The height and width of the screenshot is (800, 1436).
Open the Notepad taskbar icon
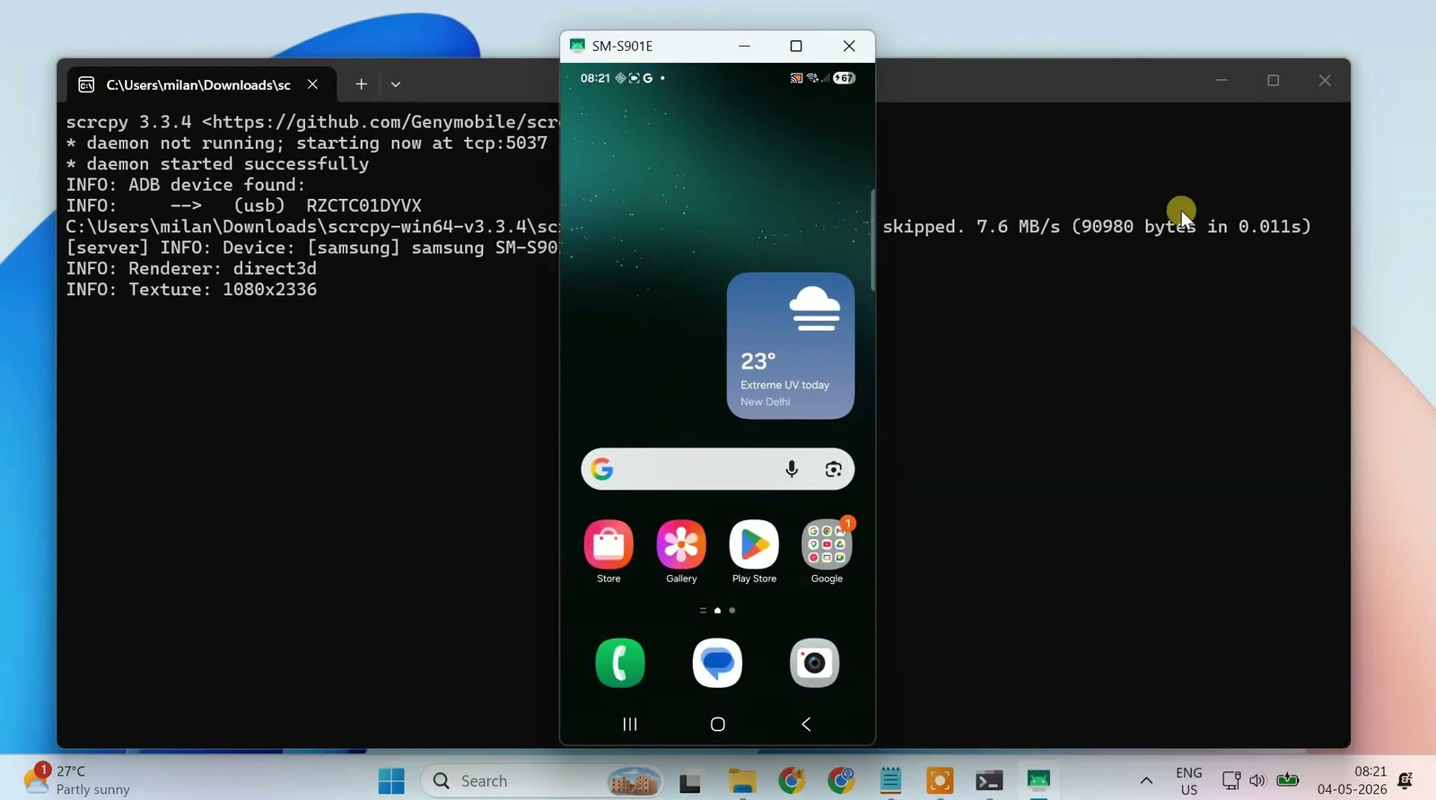coord(890,781)
